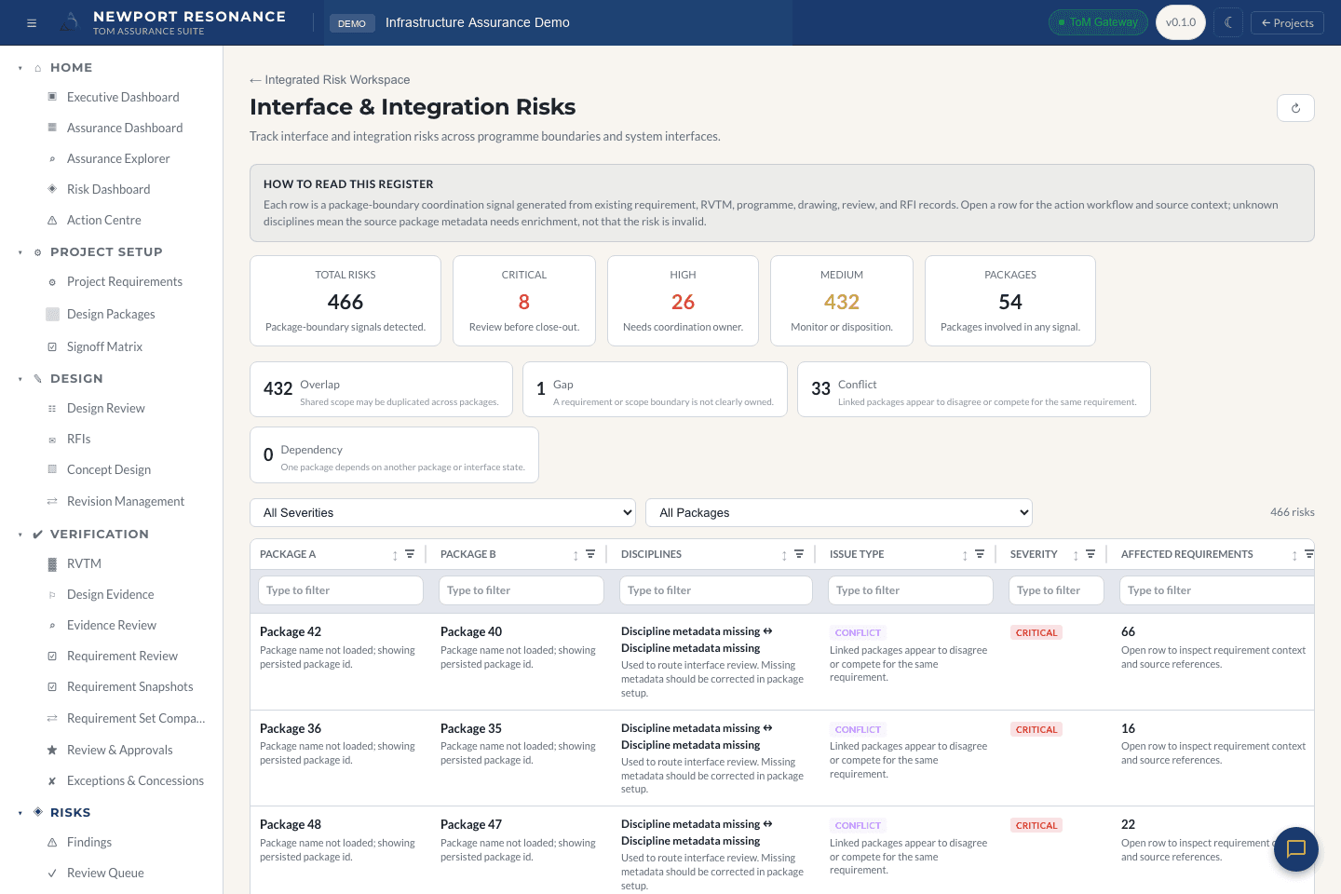Screen dimensions: 1341x894
Task: Open the All Packages dropdown
Action: click(839, 513)
